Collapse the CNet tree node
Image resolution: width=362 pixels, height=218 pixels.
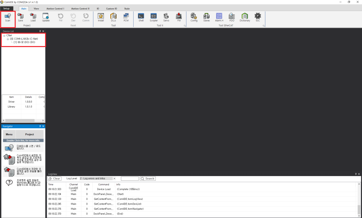coord(4,35)
